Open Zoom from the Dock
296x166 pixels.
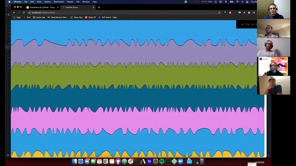pyautogui.click(x=180, y=161)
